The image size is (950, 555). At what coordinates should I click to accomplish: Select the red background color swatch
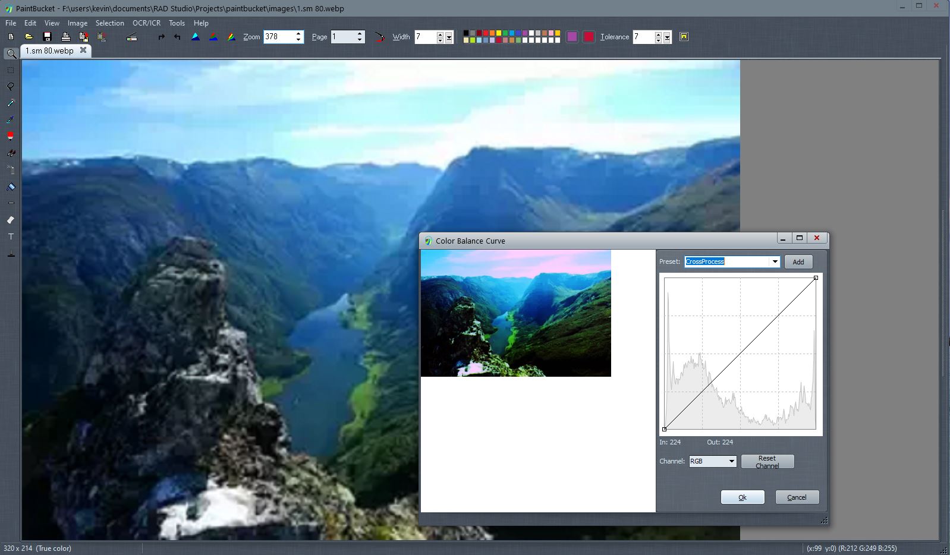(589, 37)
